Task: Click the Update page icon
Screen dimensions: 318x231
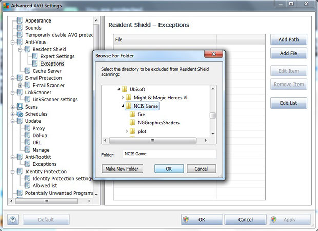Action: click(x=19, y=121)
